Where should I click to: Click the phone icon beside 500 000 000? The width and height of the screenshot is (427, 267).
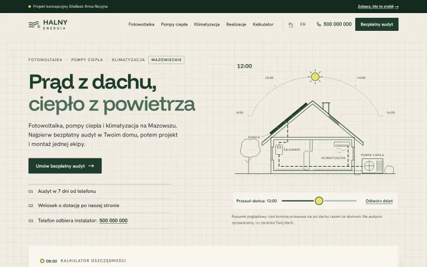click(318, 24)
